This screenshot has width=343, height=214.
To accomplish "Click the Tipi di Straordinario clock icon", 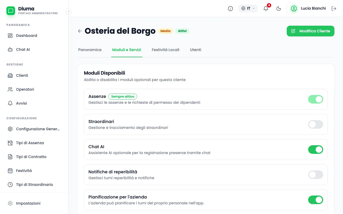I will [10, 185].
